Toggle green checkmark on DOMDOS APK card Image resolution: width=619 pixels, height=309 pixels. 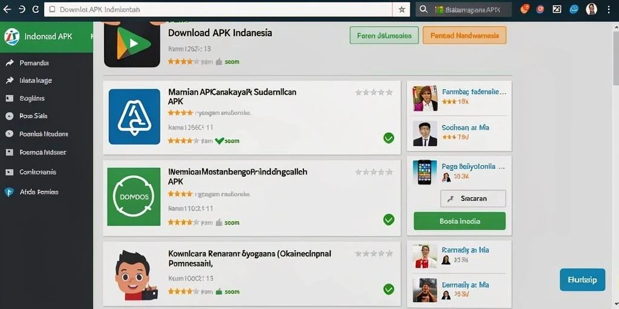389,220
